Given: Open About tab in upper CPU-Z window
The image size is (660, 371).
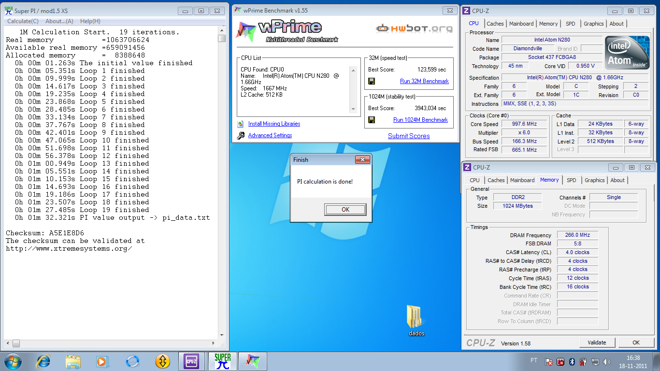Looking at the screenshot, I should pos(616,24).
